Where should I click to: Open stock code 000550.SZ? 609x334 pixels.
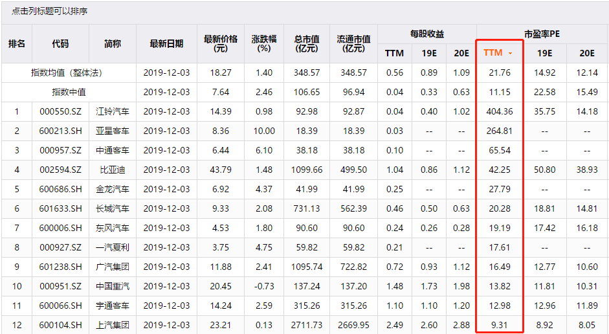tap(60, 111)
